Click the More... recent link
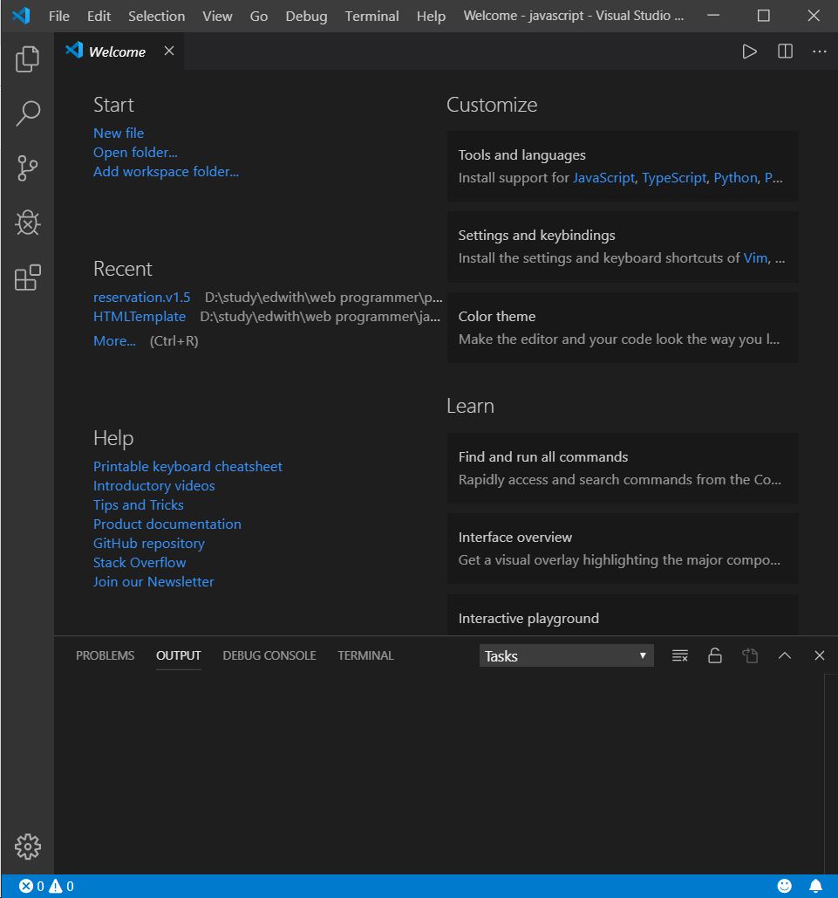Viewport: 838px width, 898px height. pos(114,340)
